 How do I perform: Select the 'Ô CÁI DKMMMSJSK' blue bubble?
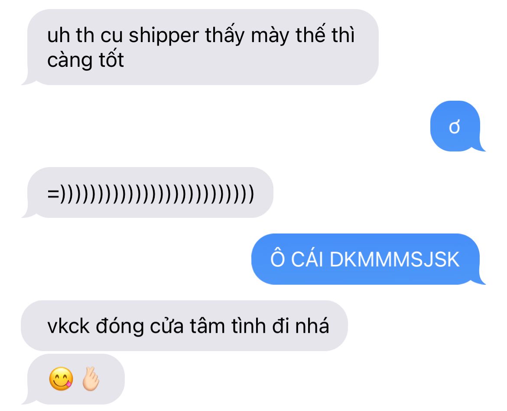coord(368,259)
